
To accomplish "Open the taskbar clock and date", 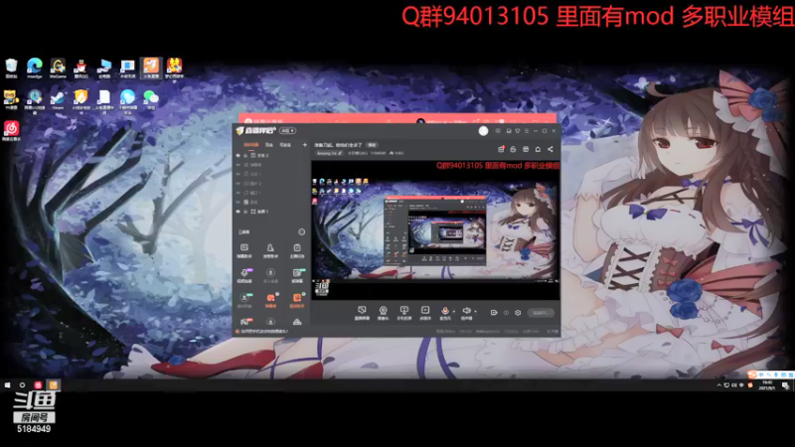I will [x=766, y=385].
